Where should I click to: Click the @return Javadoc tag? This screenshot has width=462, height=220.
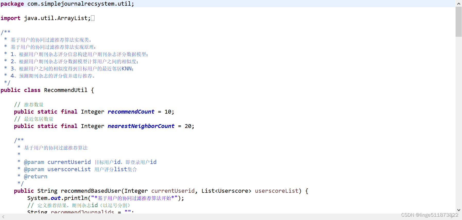pyautogui.click(x=36, y=177)
